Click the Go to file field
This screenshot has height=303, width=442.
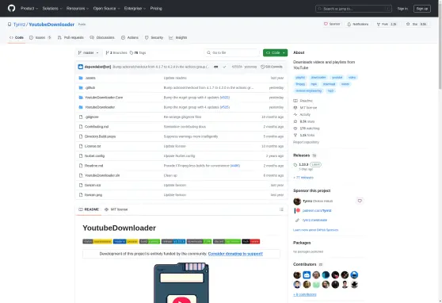point(232,52)
